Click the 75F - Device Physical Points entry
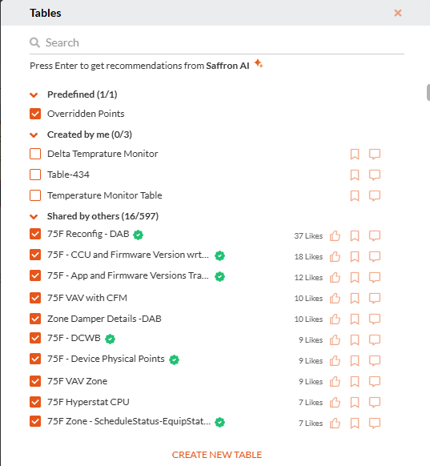 [106, 359]
